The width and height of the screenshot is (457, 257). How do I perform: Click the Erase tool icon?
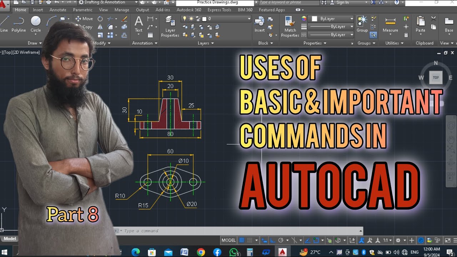[x=124, y=19]
